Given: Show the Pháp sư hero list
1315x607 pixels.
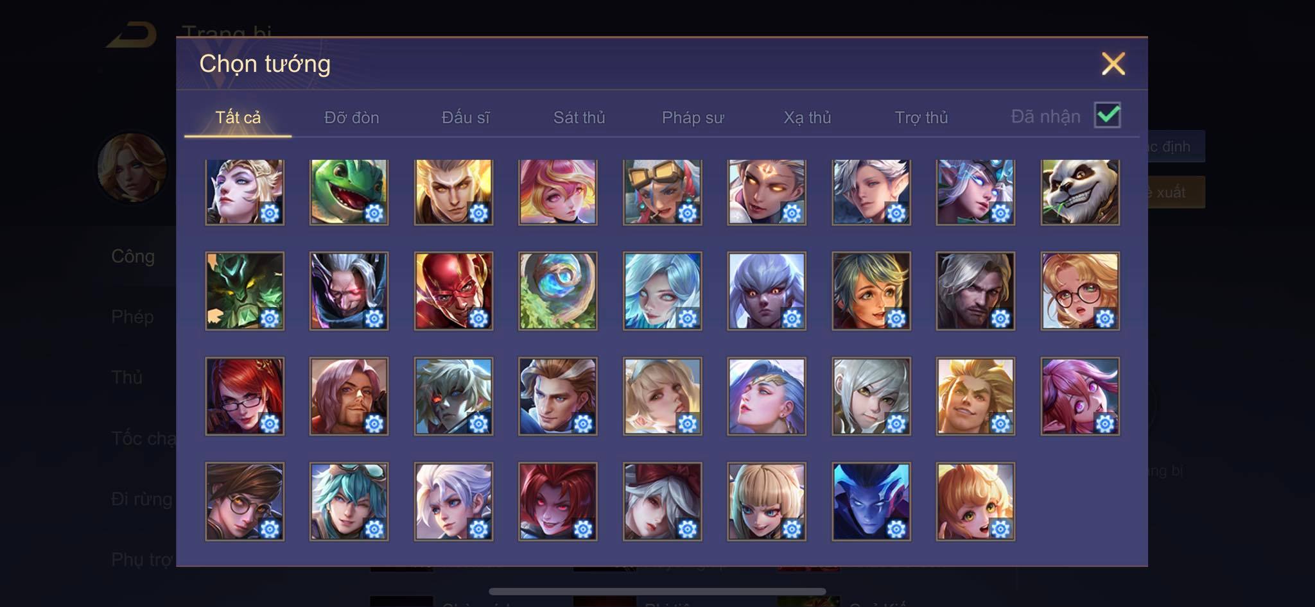Looking at the screenshot, I should [693, 117].
